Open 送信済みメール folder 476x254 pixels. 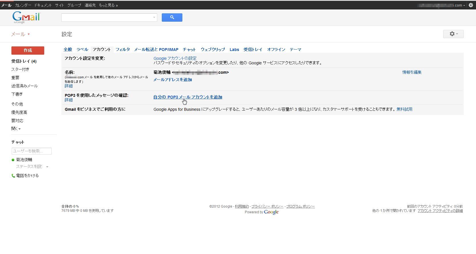coord(25,86)
